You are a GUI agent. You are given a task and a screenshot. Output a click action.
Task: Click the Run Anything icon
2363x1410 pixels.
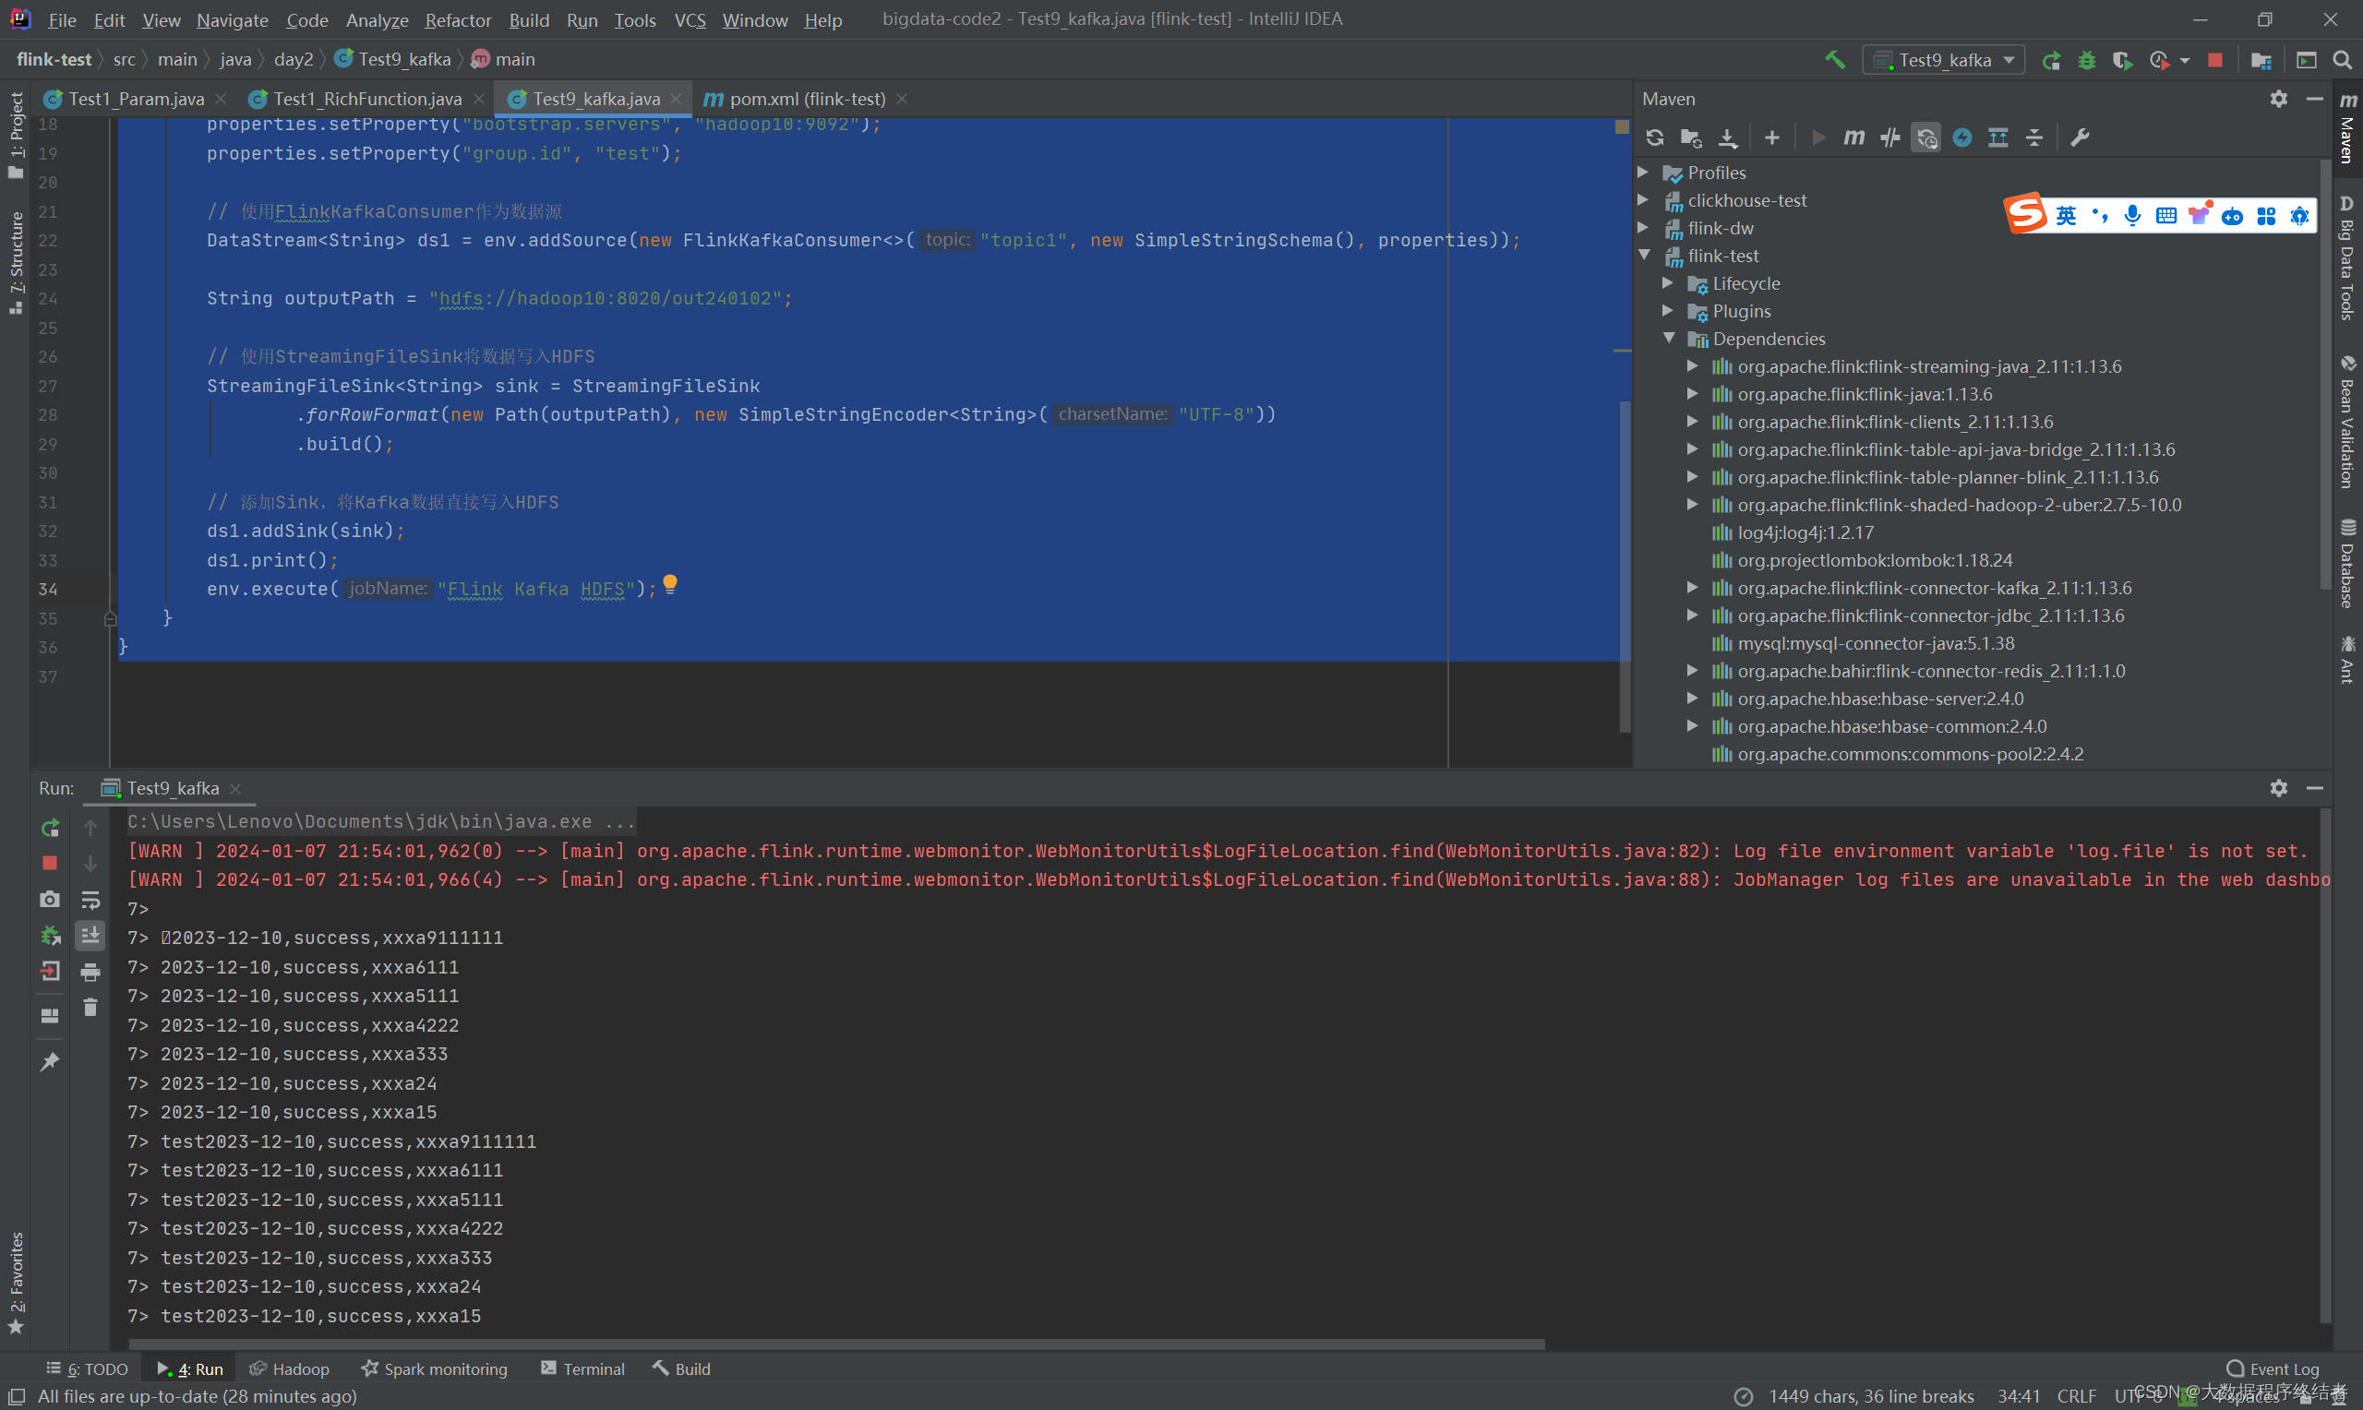2306,60
